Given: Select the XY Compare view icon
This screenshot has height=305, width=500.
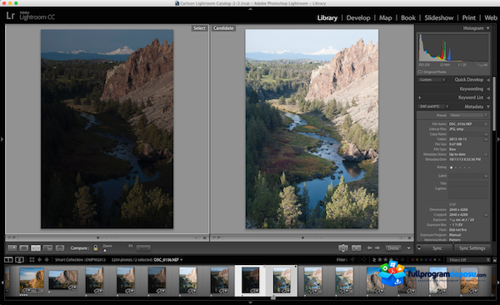Looking at the screenshot, I should [36, 247].
